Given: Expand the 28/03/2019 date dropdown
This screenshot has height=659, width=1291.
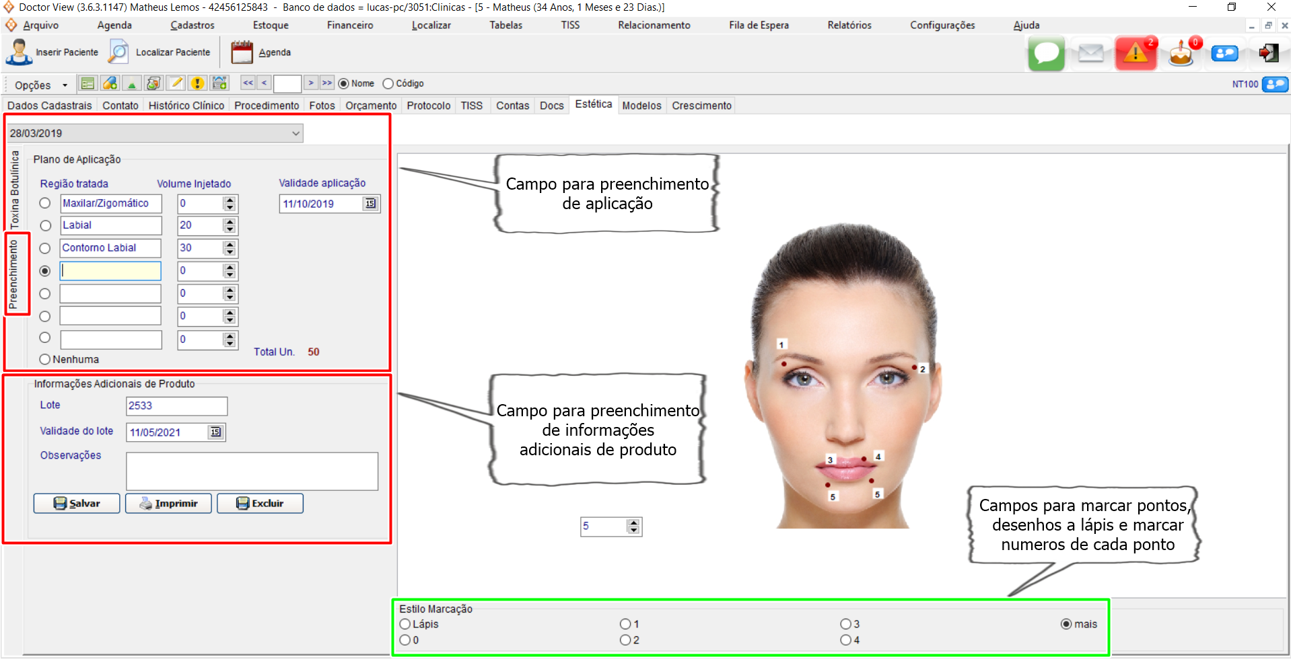Looking at the screenshot, I should point(295,133).
